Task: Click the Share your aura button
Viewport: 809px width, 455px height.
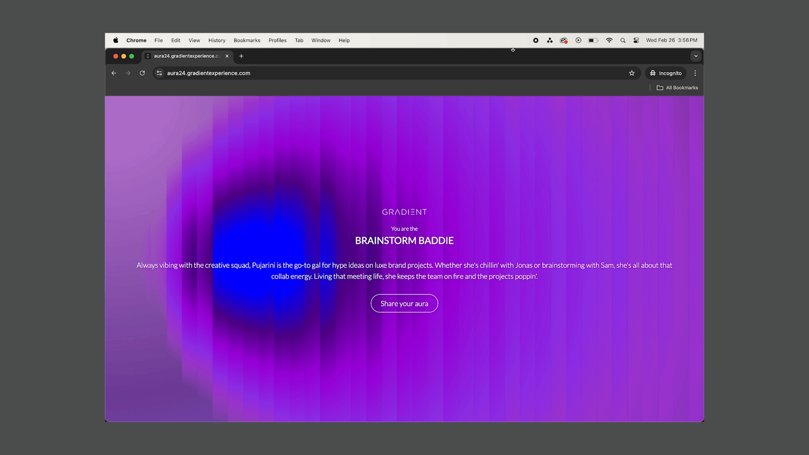Action: point(404,303)
